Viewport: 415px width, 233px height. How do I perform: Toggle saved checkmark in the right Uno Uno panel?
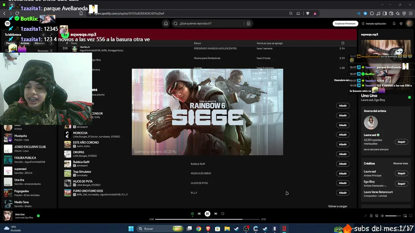(x=409, y=97)
